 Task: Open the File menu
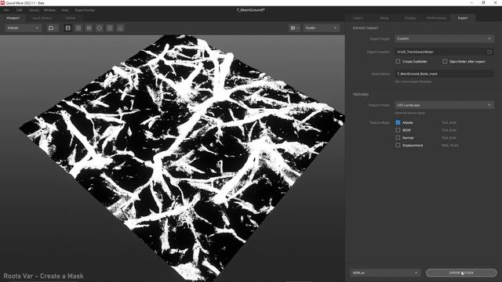(6, 10)
